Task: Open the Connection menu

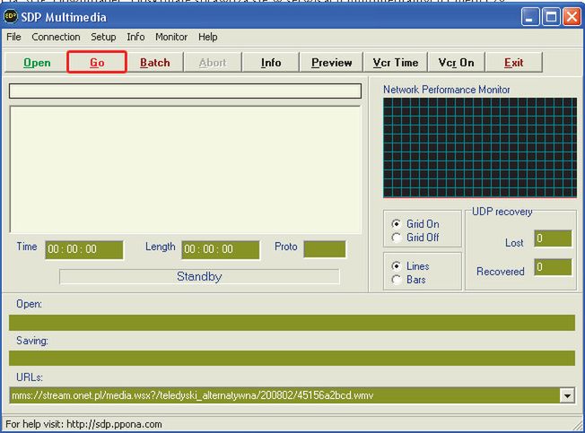Action: point(56,37)
